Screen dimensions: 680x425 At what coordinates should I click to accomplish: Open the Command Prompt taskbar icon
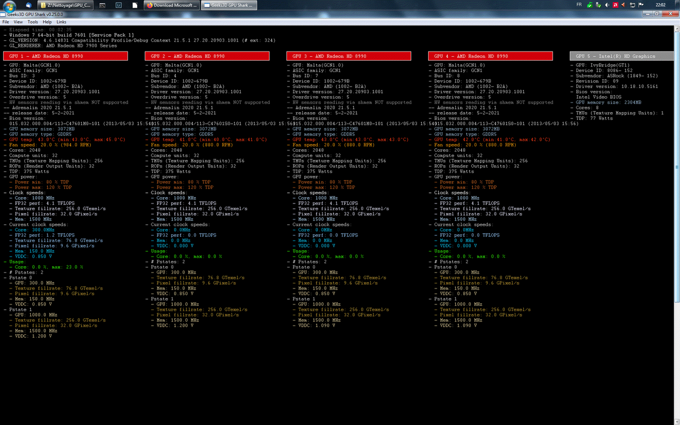[102, 5]
